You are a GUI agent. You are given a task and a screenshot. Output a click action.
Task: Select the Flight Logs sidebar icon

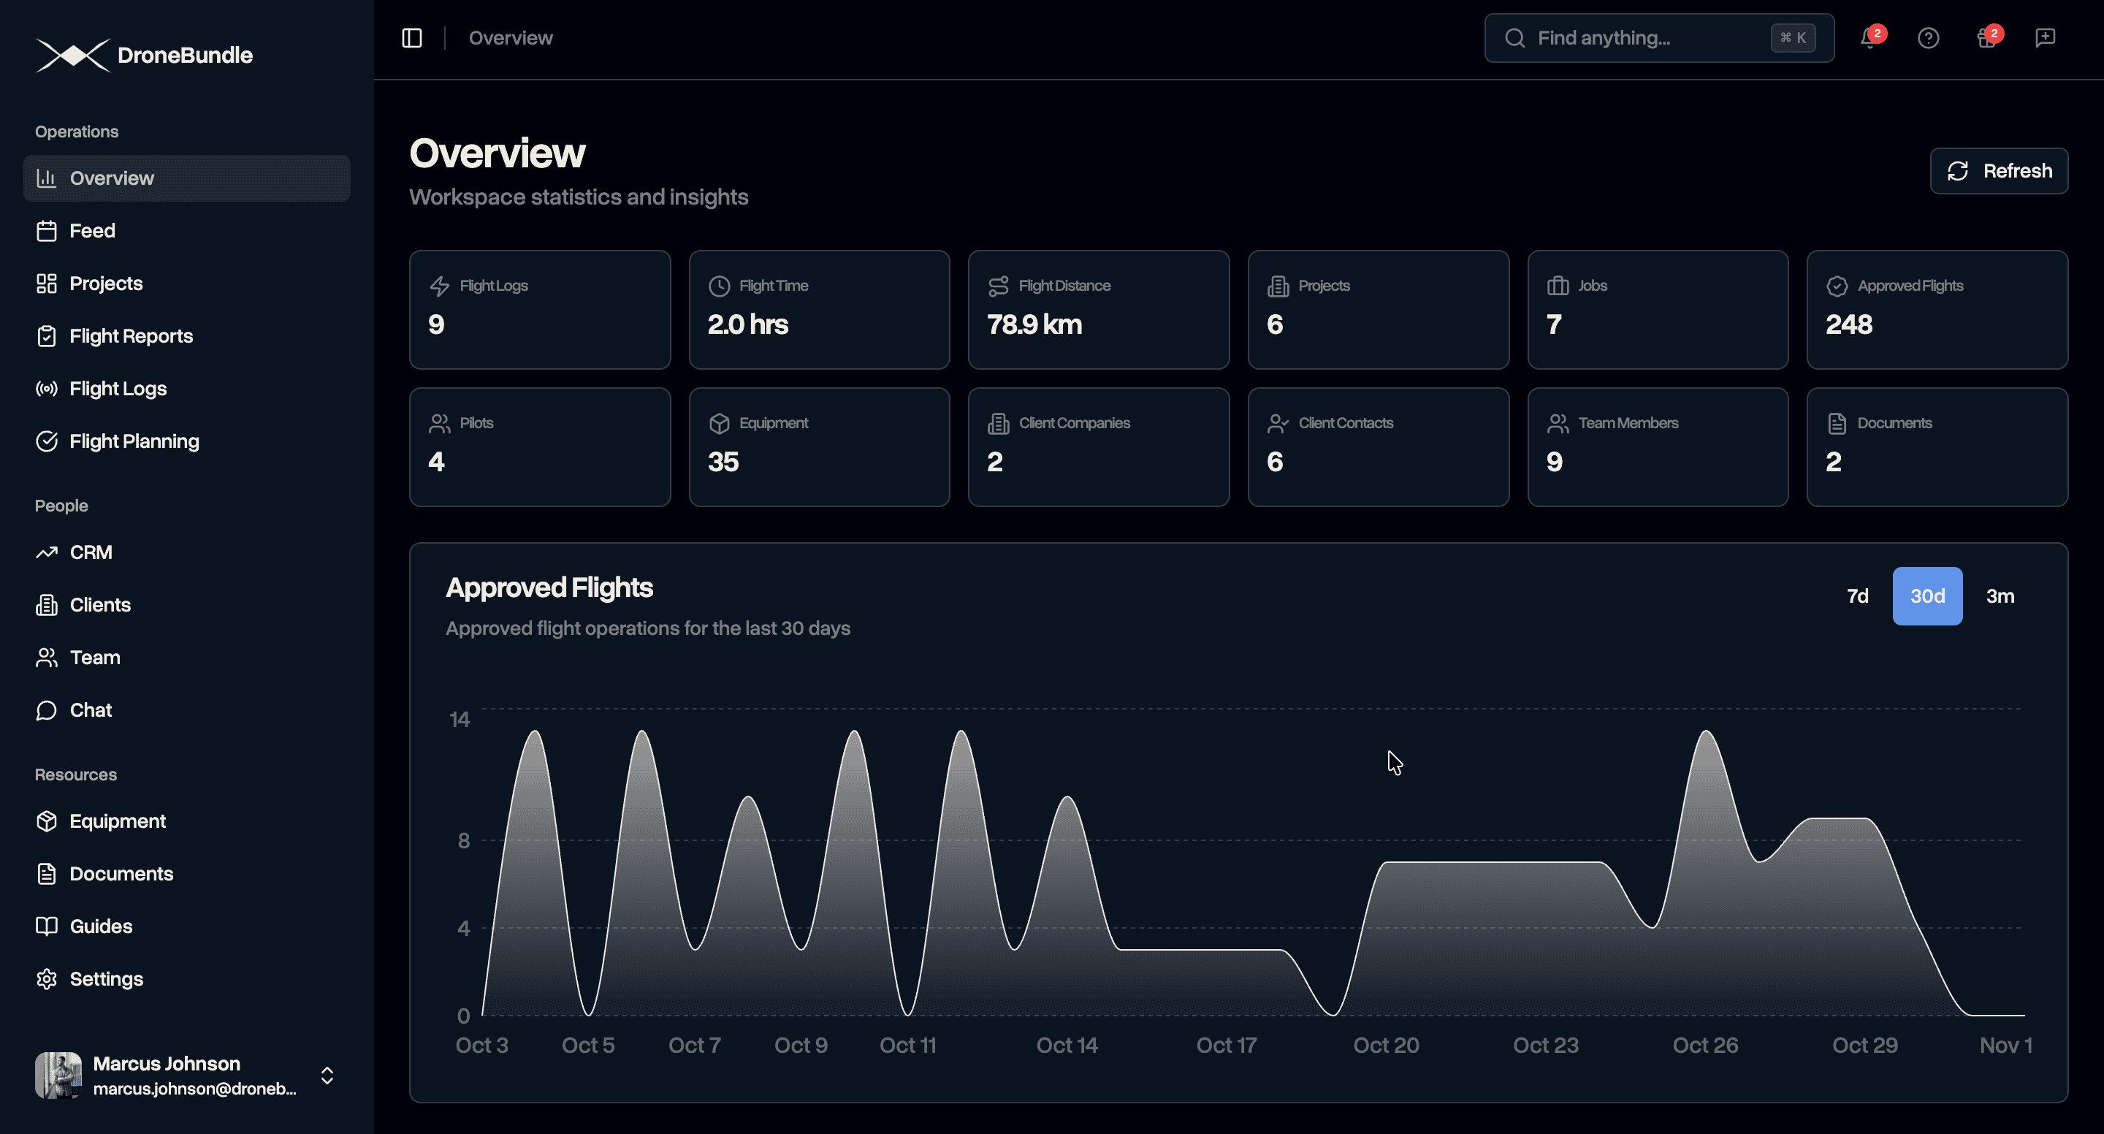pos(47,389)
